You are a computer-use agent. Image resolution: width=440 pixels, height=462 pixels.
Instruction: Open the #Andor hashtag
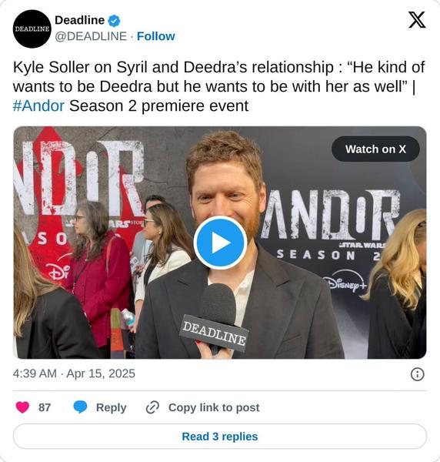(x=38, y=105)
